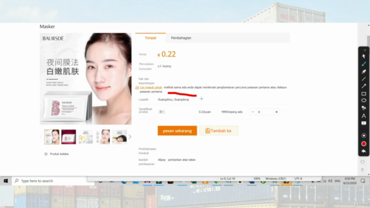Switch to the Tempat tab
Viewport: 370px width, 208px height.
(150, 38)
